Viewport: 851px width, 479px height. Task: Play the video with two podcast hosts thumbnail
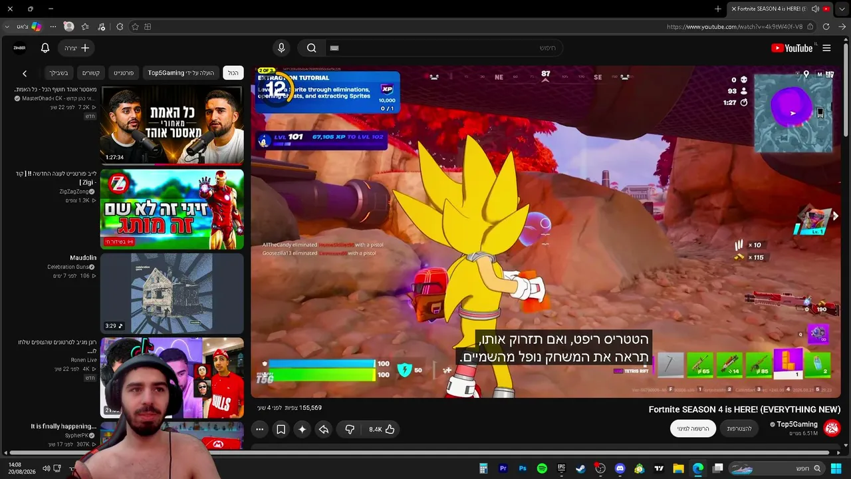(x=172, y=125)
